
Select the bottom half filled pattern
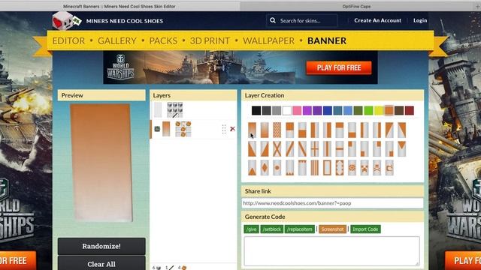[302, 130]
